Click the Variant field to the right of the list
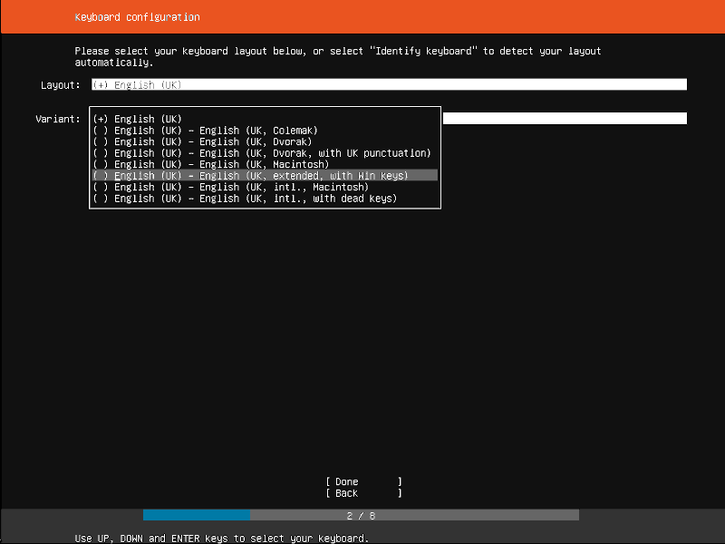The height and width of the screenshot is (544, 725). (564, 119)
